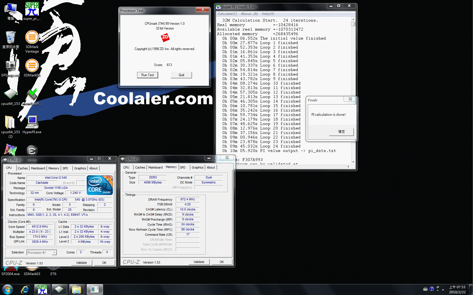
Task: Open Help(H) menu in Super PI
Action: (x=268, y=14)
